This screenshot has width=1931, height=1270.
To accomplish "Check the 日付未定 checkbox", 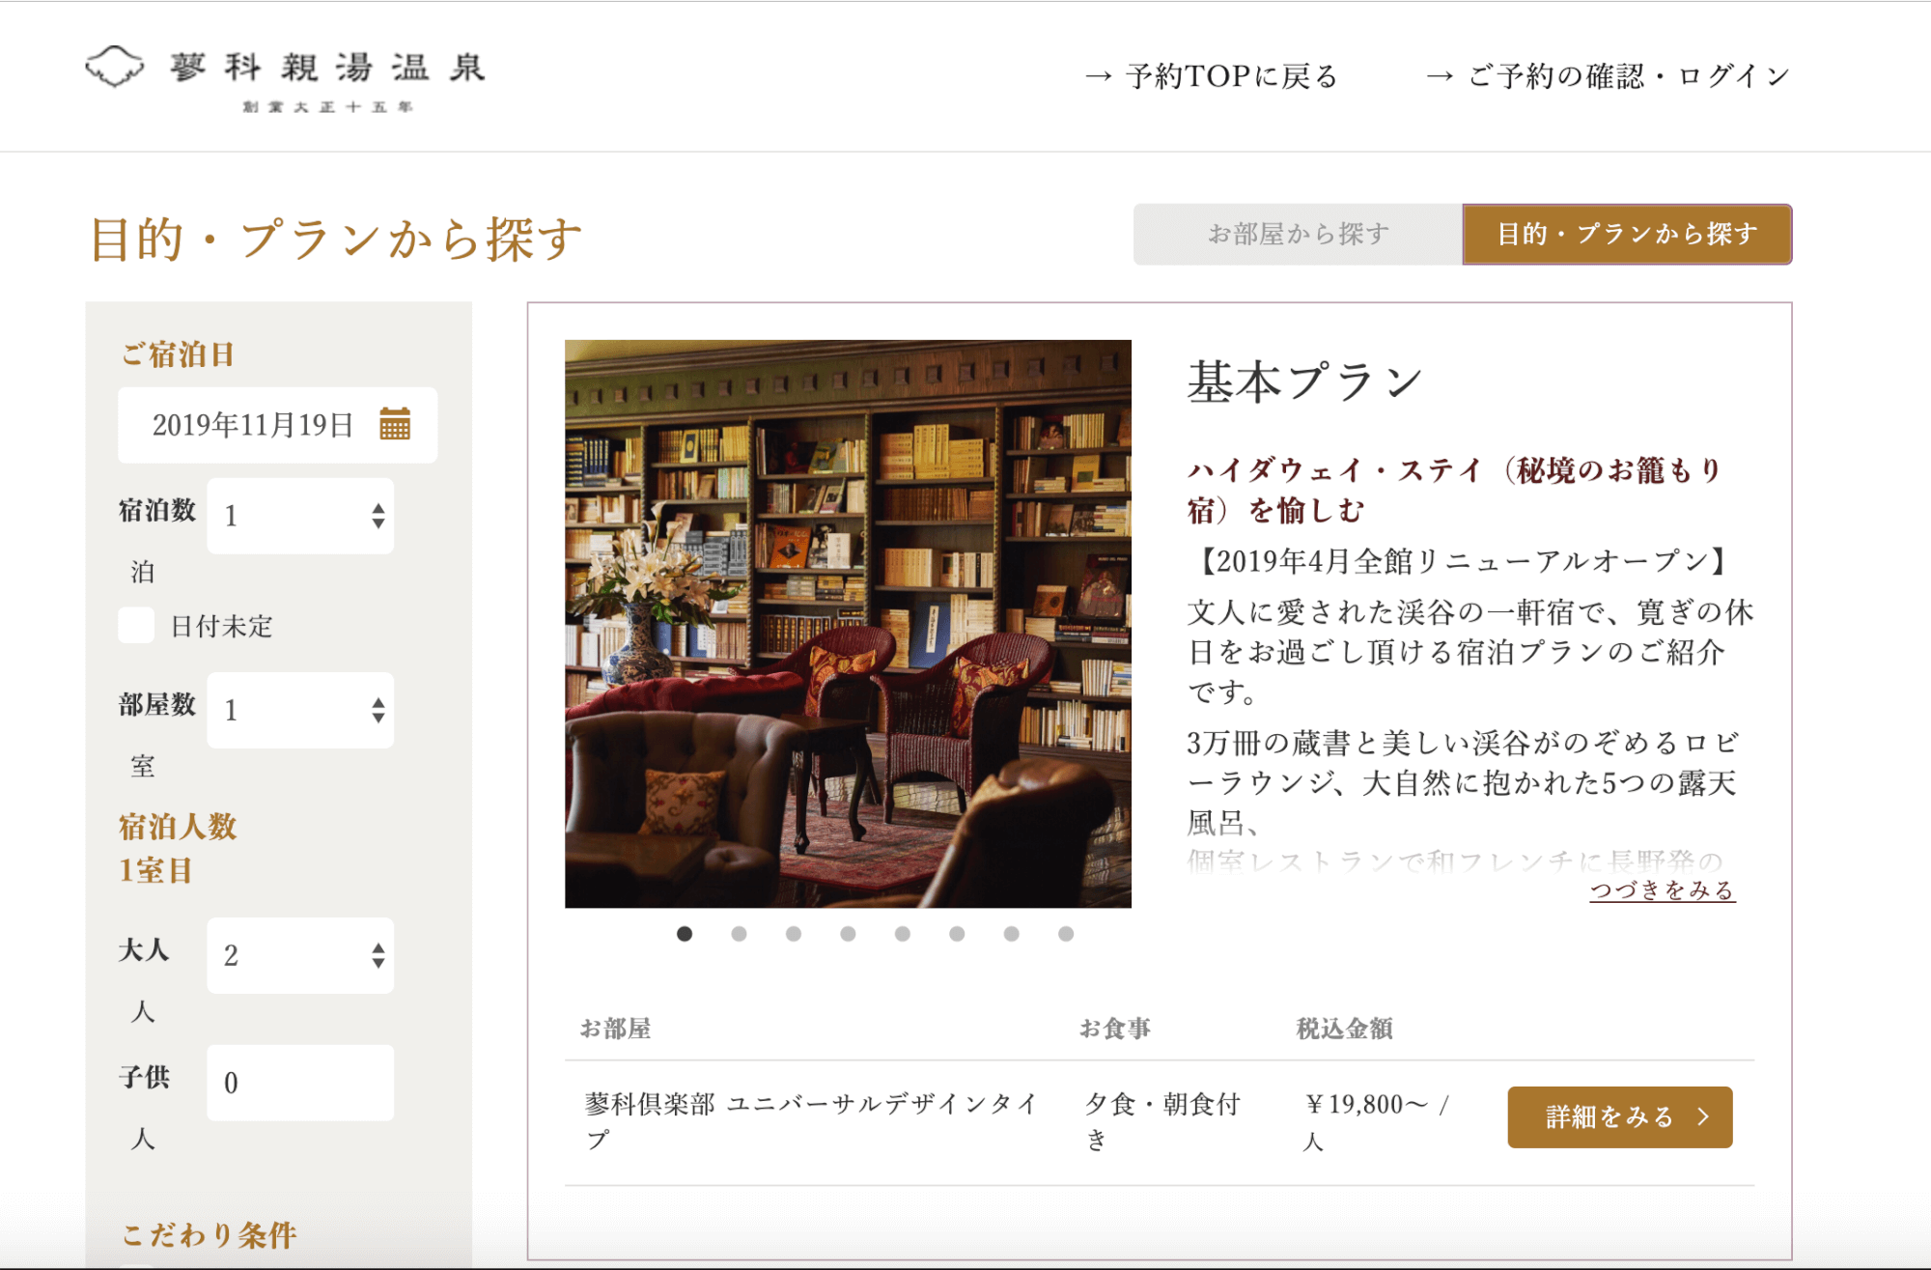I will tap(136, 626).
